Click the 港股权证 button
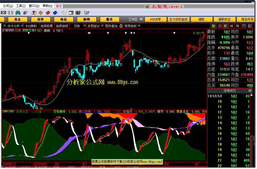The height and width of the screenshot is (169, 257). (x=224, y=19)
